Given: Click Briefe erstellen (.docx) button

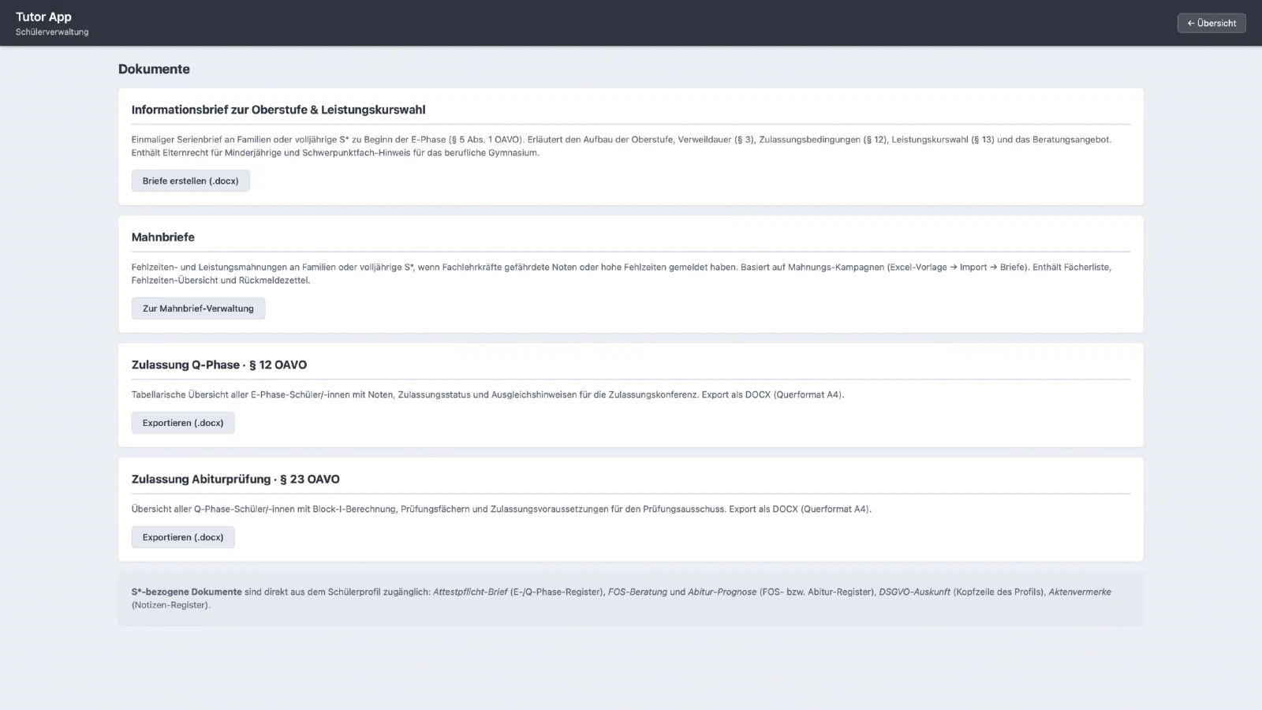Looking at the screenshot, I should pos(190,181).
